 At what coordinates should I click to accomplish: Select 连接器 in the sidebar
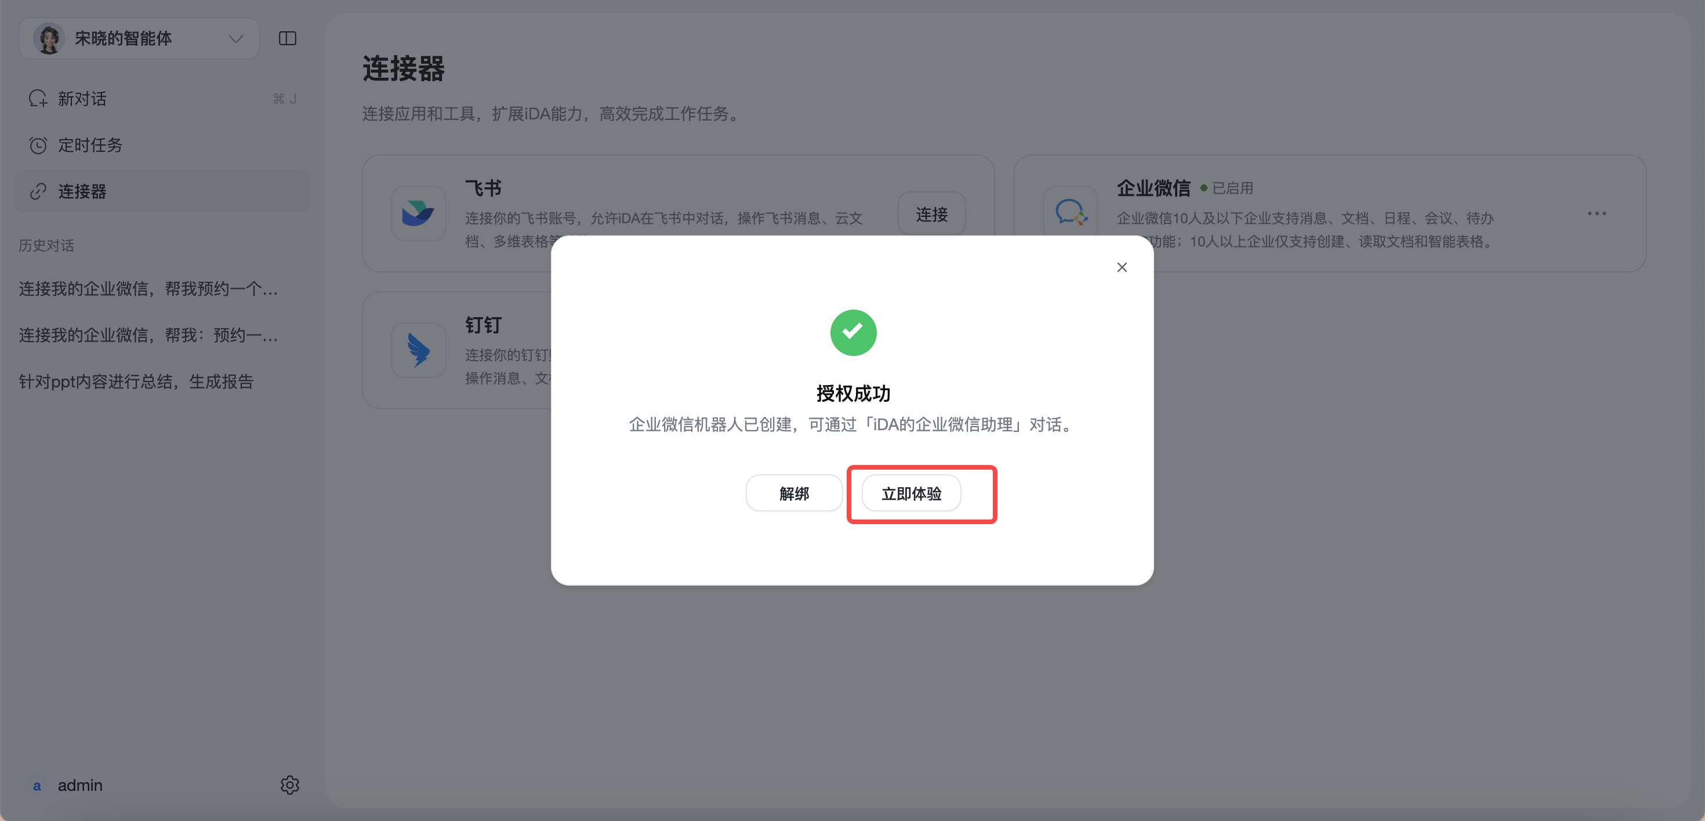162,191
